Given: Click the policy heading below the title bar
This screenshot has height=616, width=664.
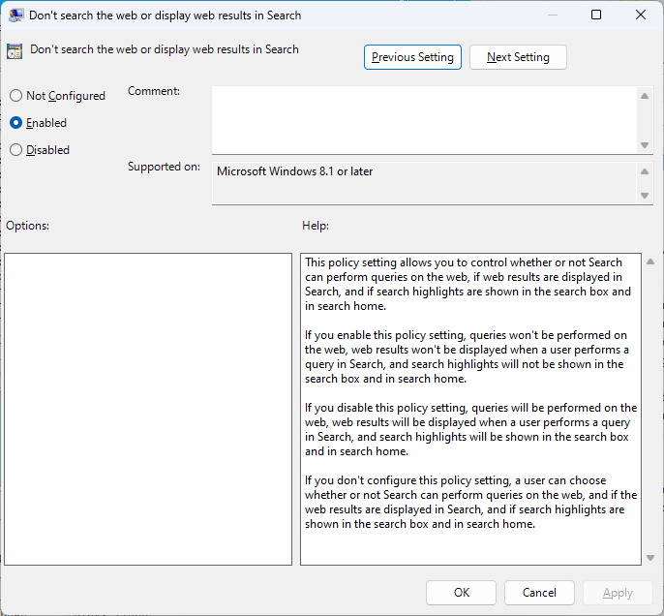Looking at the screenshot, I should point(165,49).
